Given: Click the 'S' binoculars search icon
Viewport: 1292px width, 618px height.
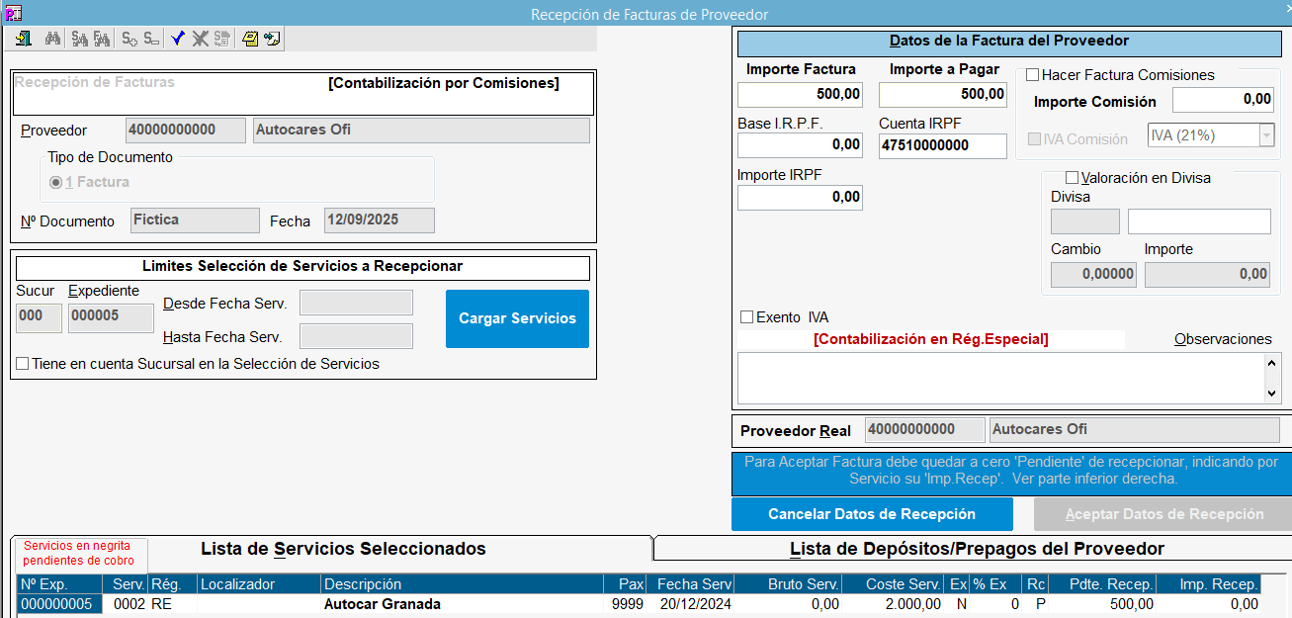Looking at the screenshot, I should [79, 39].
